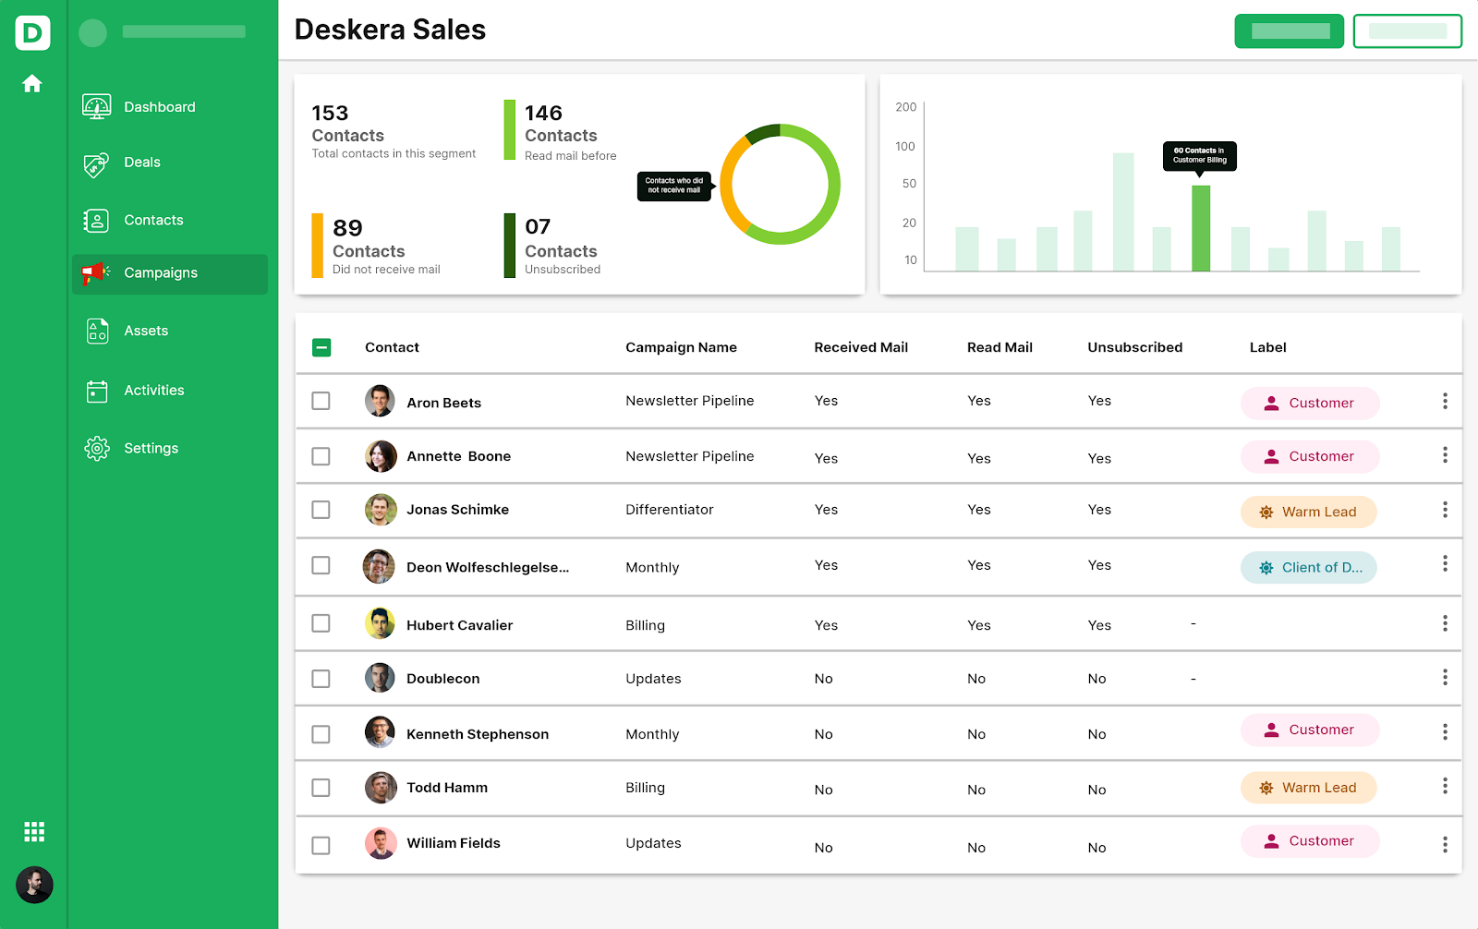Viewport: 1478px width, 929px height.
Task: Click the highlighted dark green chart bar
Action: 1200,228
